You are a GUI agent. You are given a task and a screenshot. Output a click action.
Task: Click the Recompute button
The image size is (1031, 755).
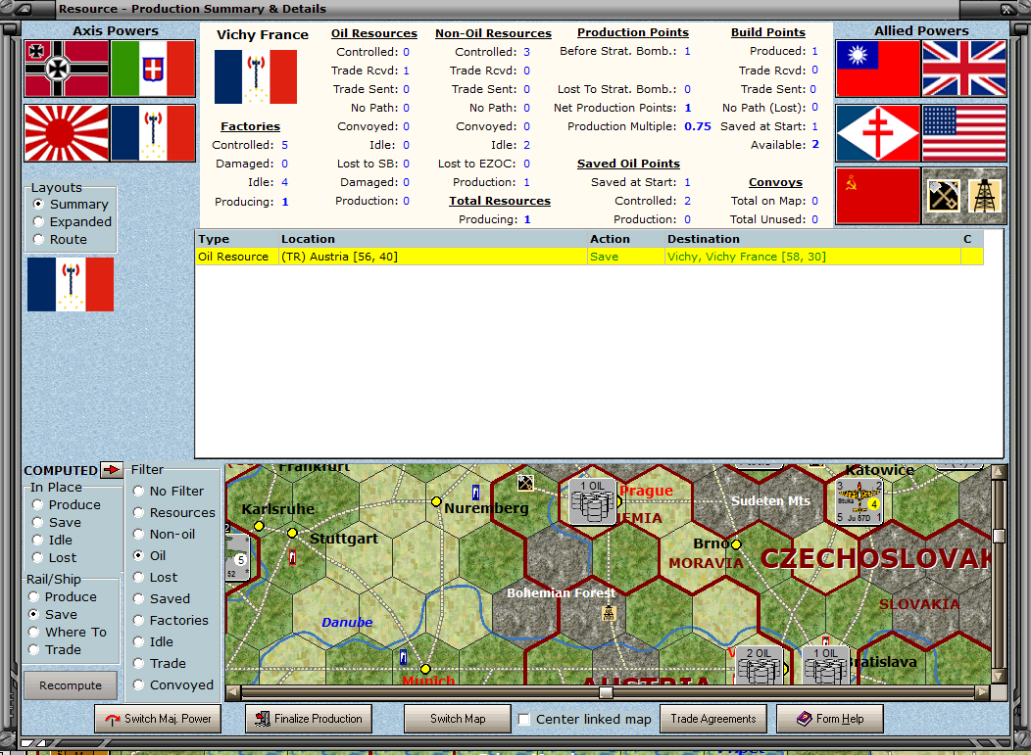pos(71,685)
